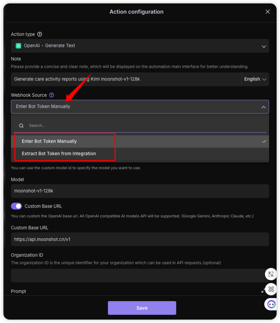Click the Custom Base URL toggle label

[x=43, y=206]
